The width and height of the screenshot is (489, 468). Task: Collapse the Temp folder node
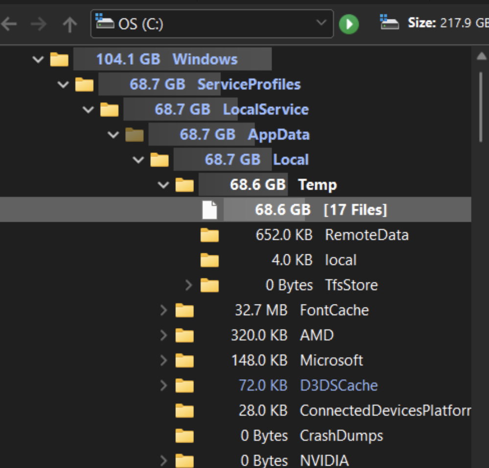(163, 185)
